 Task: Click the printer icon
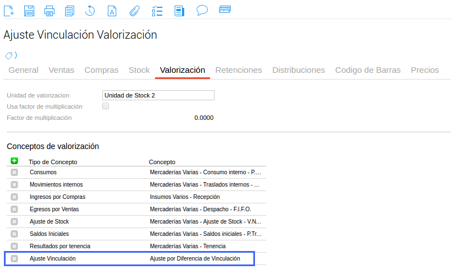click(x=49, y=11)
